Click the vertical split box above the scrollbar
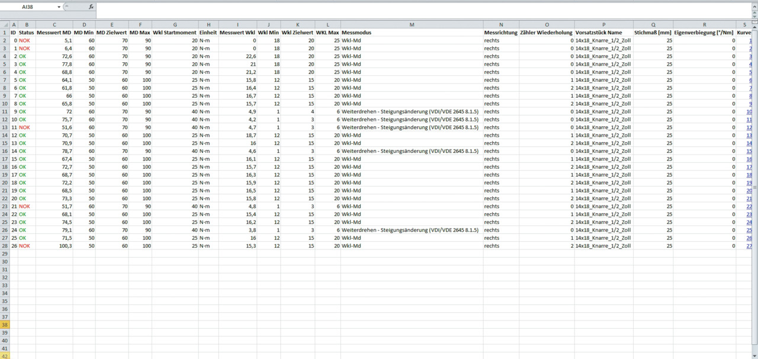Viewport: 758px width, 359px height. click(x=754, y=22)
